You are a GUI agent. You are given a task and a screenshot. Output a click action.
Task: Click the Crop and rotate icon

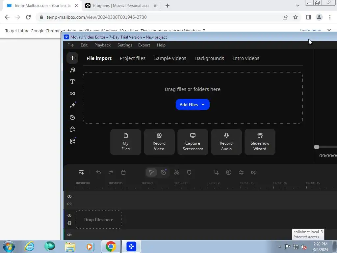[x=216, y=172]
